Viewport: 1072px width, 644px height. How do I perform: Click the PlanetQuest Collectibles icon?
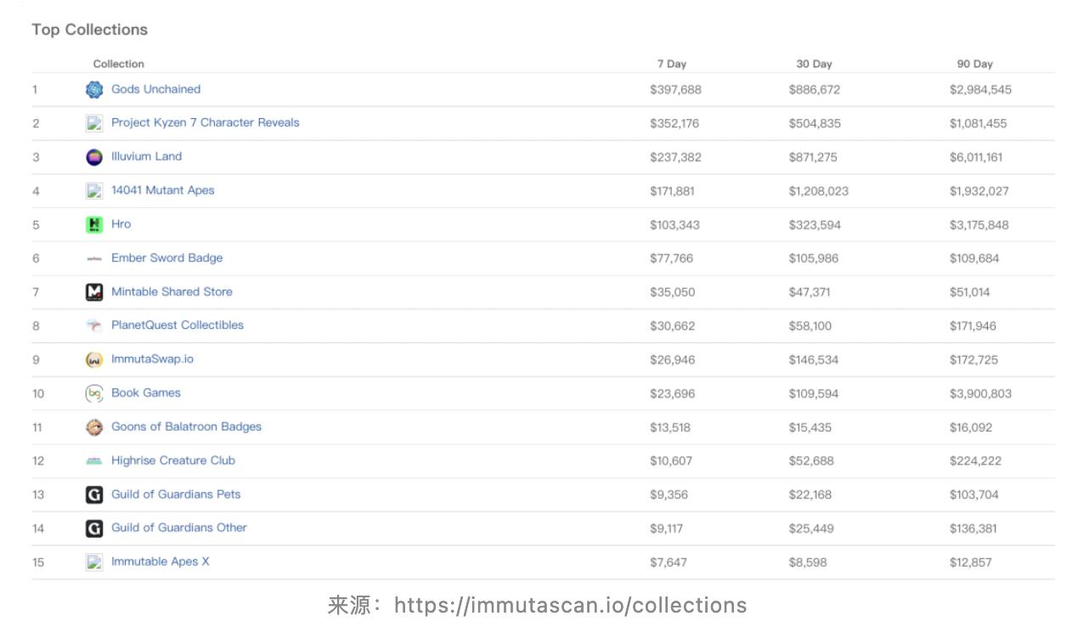click(94, 325)
